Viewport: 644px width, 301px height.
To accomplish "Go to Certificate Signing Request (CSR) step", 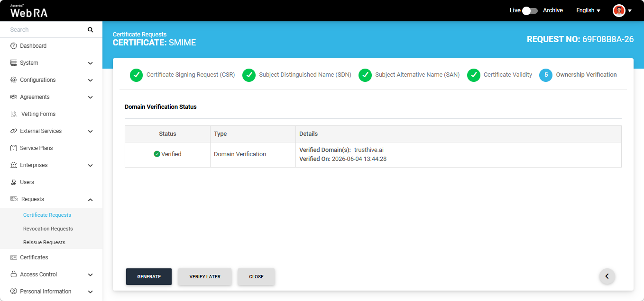I will (x=191, y=75).
